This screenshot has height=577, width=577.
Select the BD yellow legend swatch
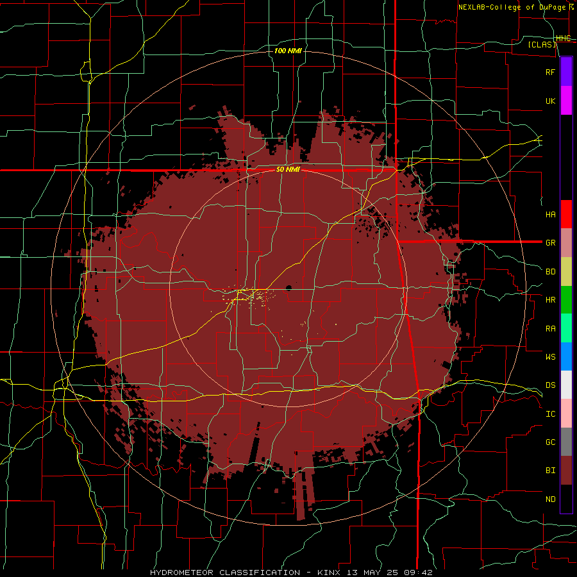[566, 271]
